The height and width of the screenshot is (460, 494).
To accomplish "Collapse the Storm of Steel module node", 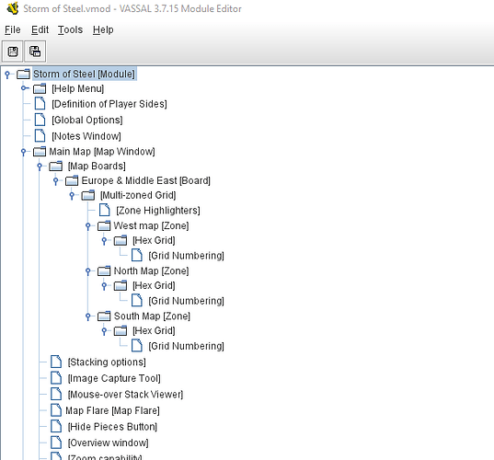I will tap(7, 75).
